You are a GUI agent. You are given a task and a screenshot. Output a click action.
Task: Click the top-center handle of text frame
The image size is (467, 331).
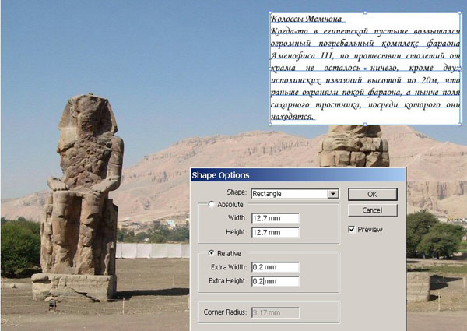(x=366, y=12)
